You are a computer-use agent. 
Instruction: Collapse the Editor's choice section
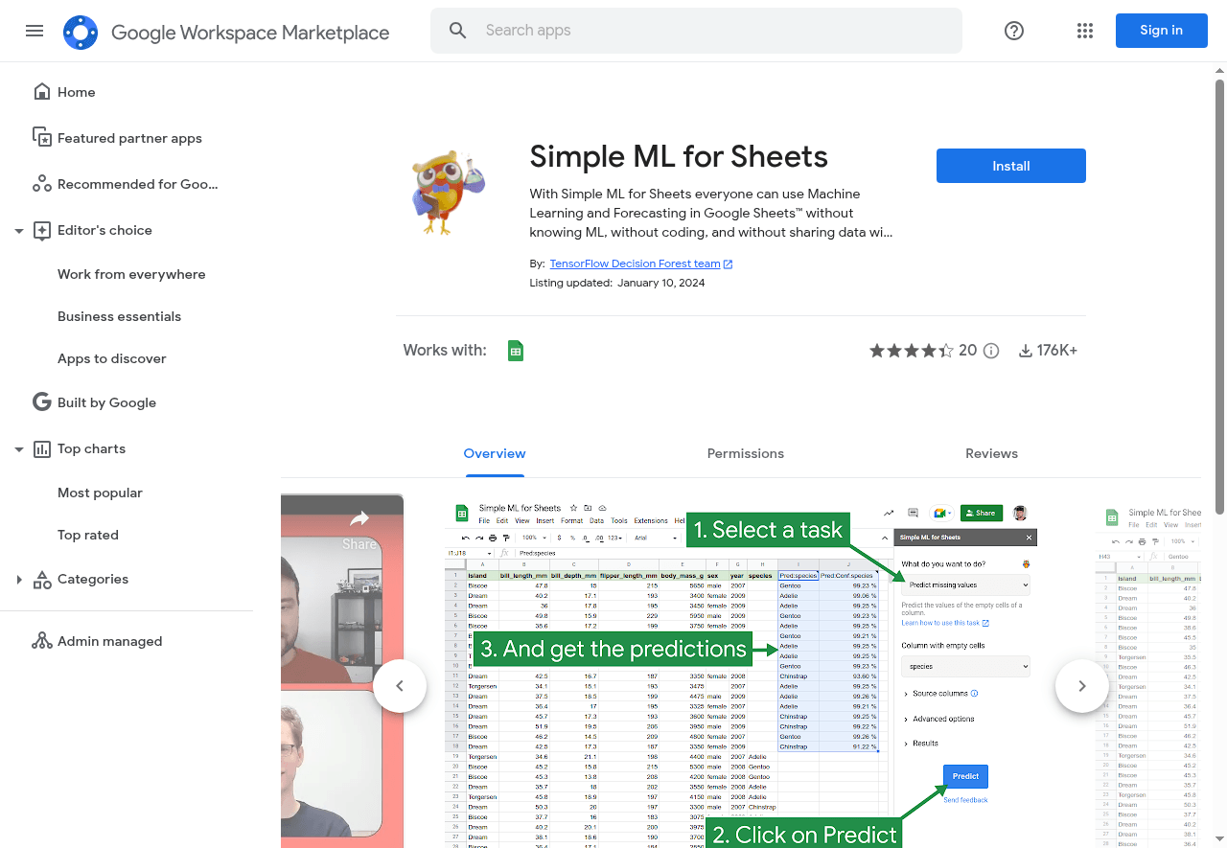(19, 231)
